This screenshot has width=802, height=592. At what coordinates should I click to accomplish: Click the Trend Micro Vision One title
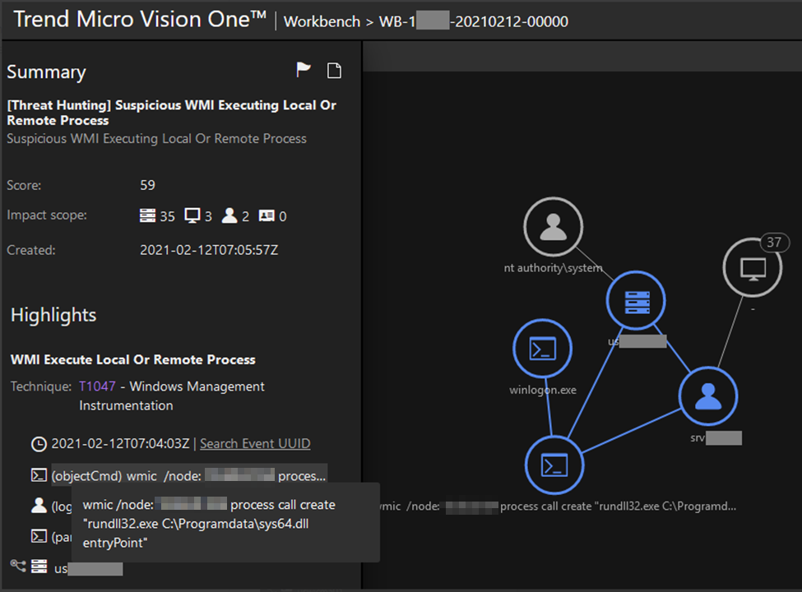pos(140,21)
